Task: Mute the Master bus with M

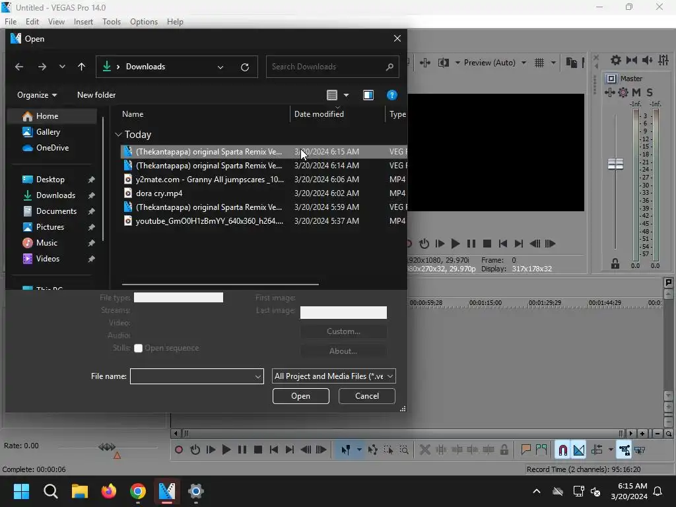Action: (x=636, y=92)
